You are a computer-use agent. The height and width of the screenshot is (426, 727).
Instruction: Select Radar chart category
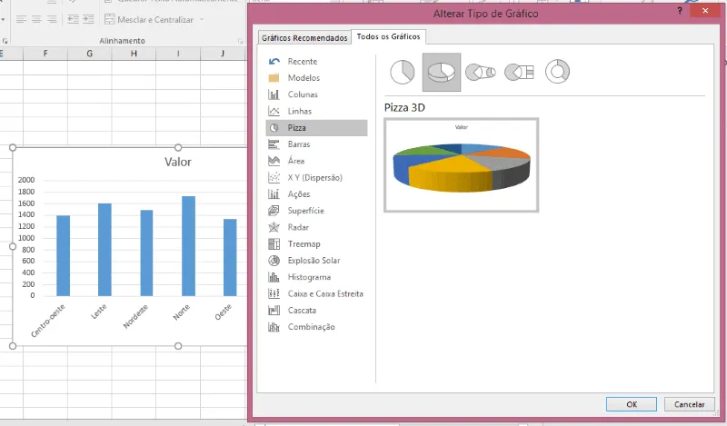tap(316, 227)
